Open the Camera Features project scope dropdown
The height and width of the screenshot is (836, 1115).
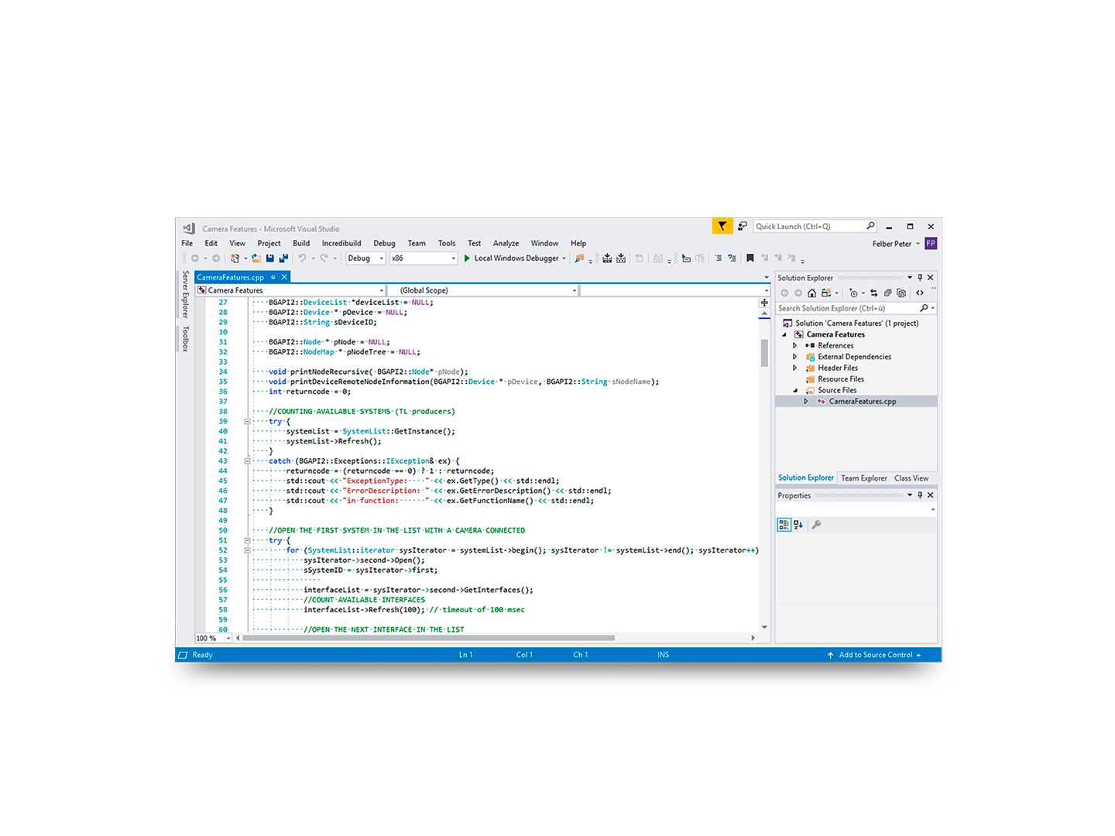point(290,290)
